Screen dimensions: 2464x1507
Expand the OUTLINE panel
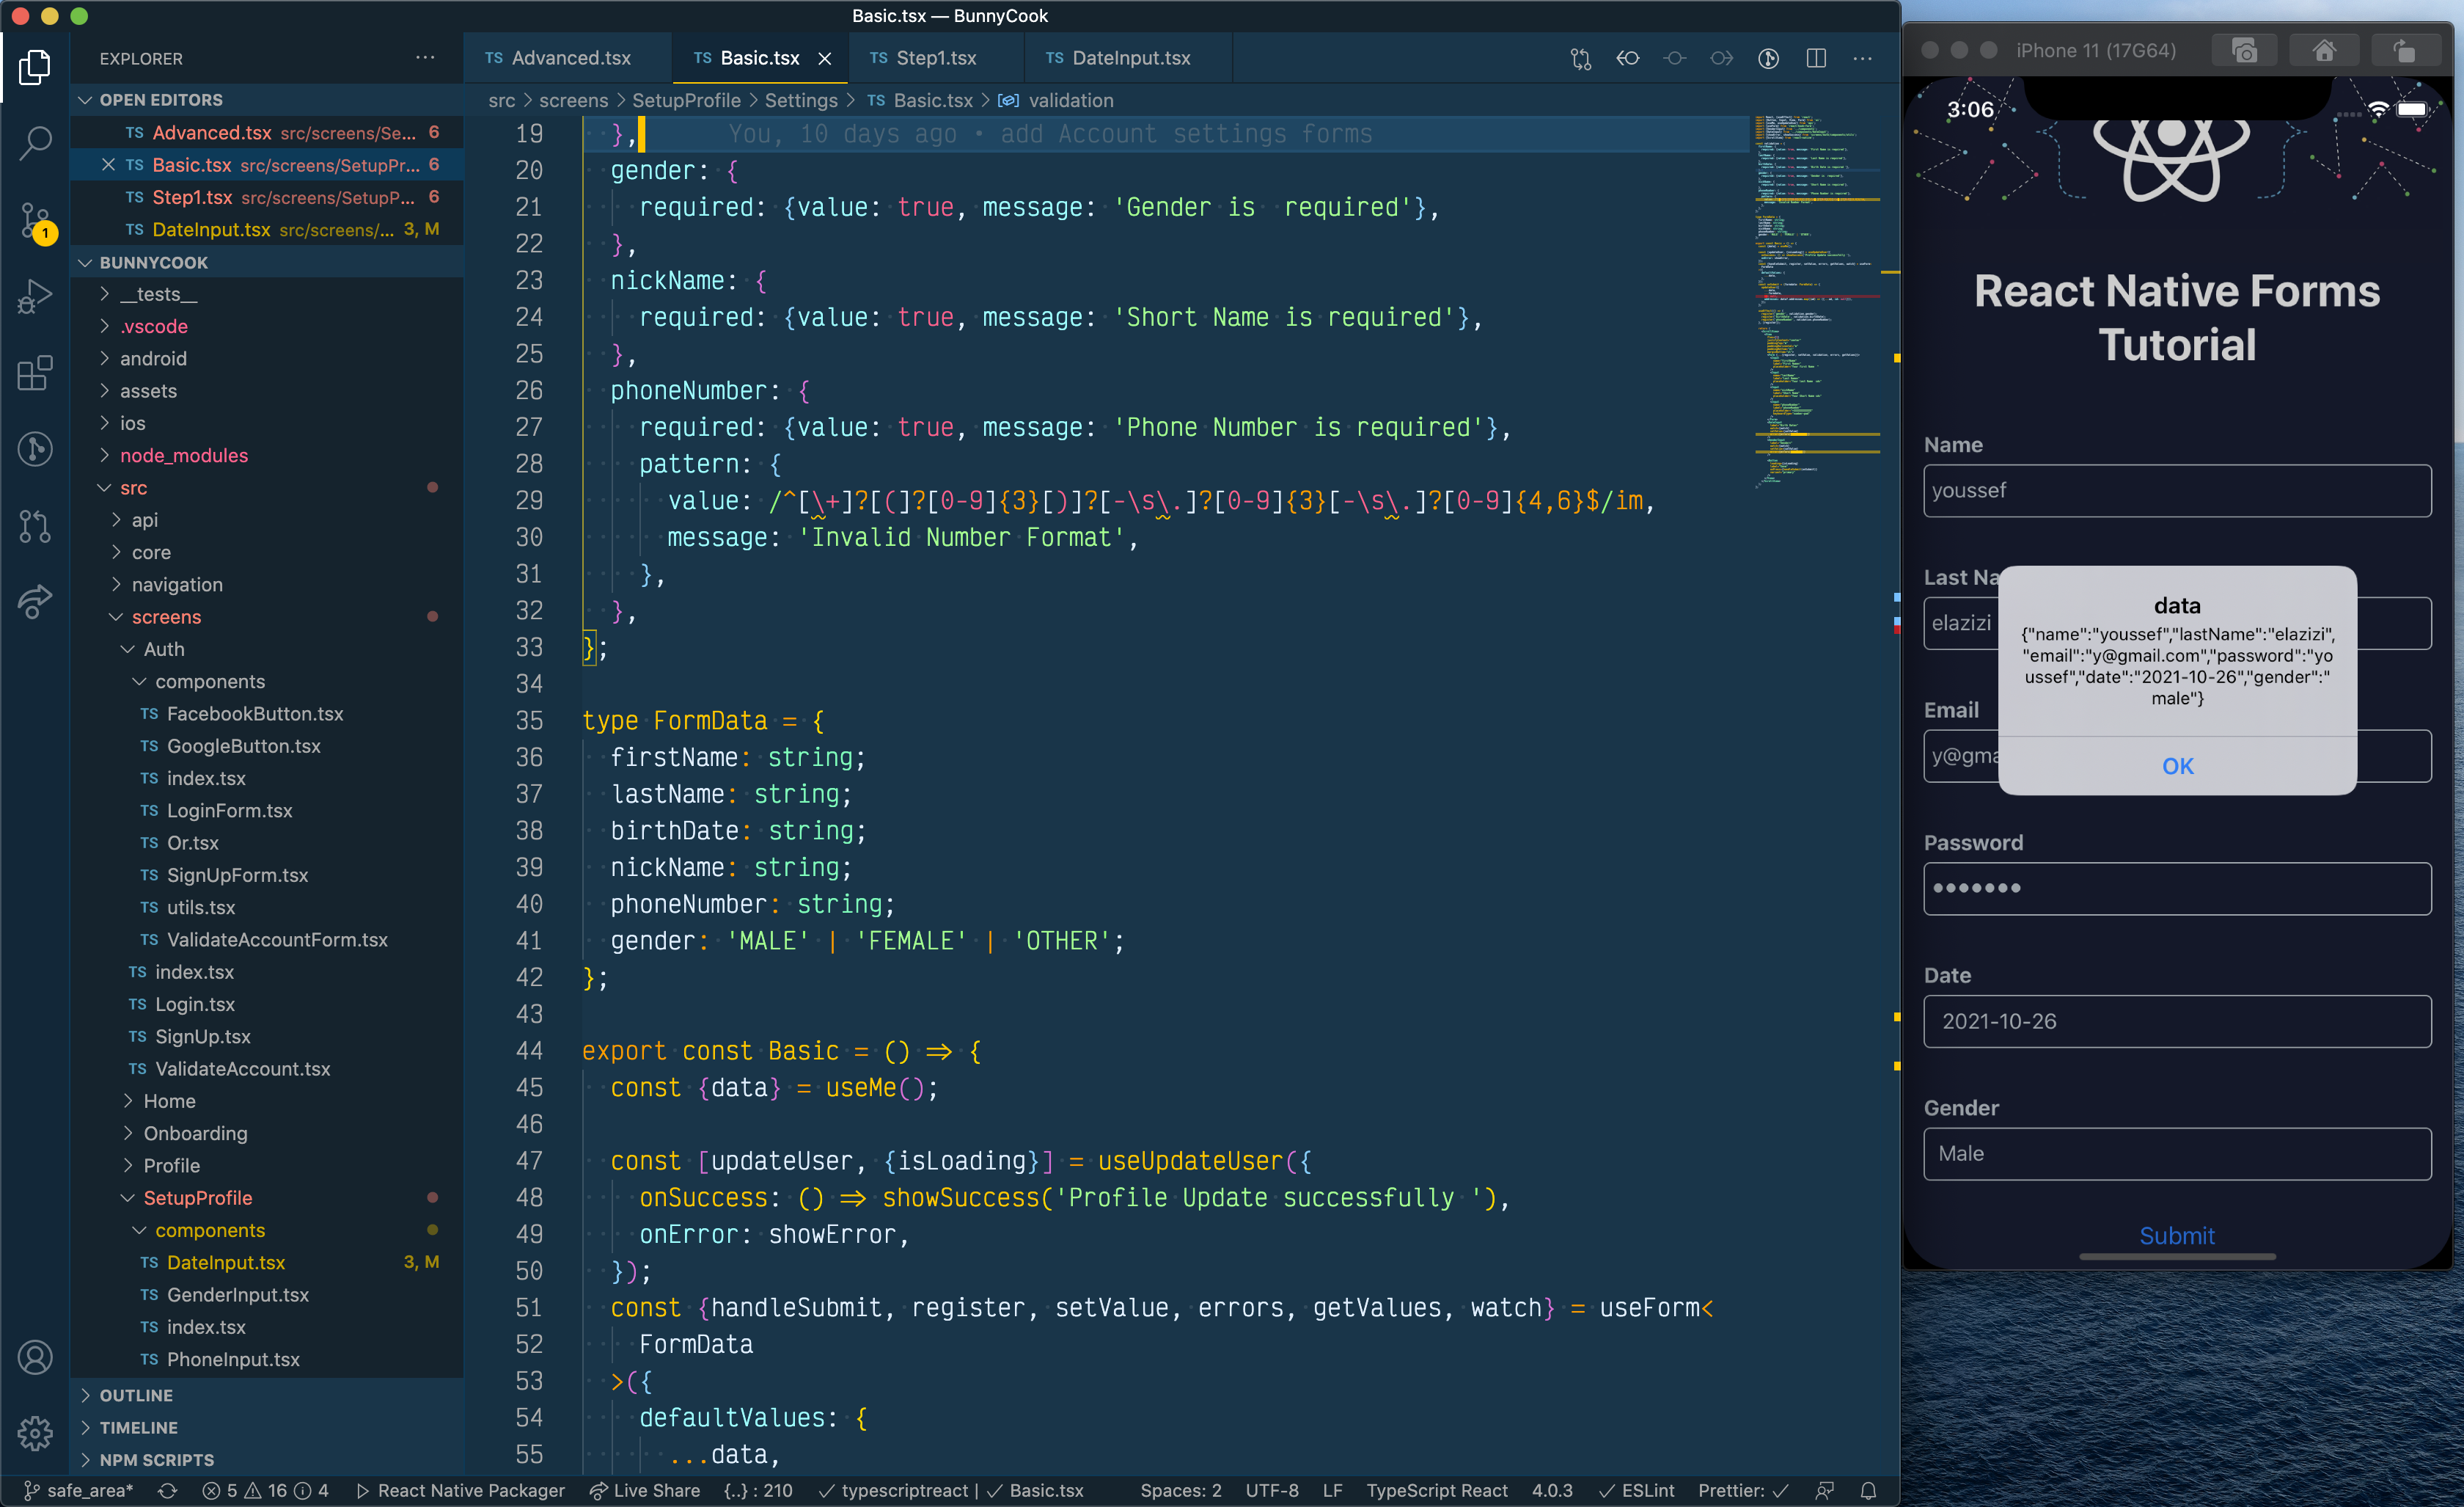(136, 1395)
